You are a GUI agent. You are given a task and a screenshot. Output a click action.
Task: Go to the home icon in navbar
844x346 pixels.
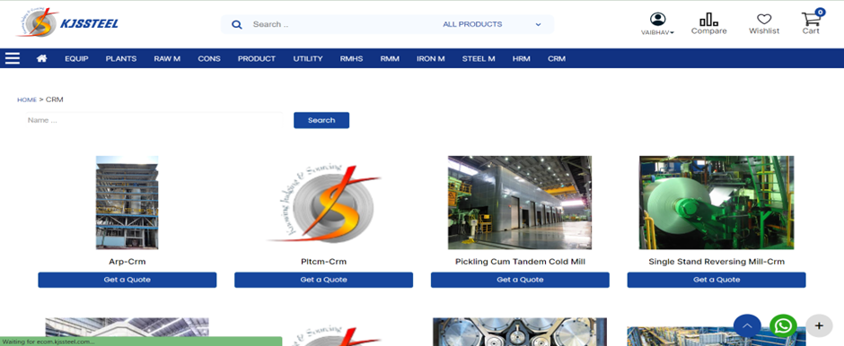coord(41,58)
